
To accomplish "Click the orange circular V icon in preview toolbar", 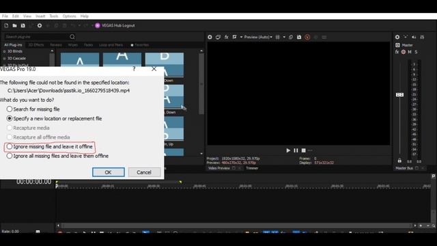I will (x=307, y=37).
